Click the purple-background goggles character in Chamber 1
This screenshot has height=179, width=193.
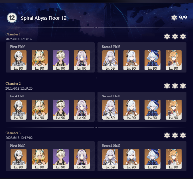(61, 60)
